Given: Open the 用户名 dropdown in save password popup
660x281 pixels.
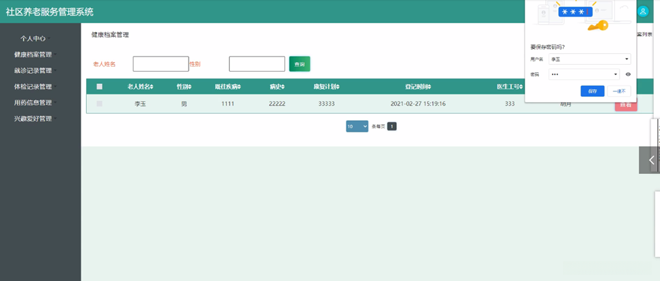Looking at the screenshot, I should (x=590, y=59).
